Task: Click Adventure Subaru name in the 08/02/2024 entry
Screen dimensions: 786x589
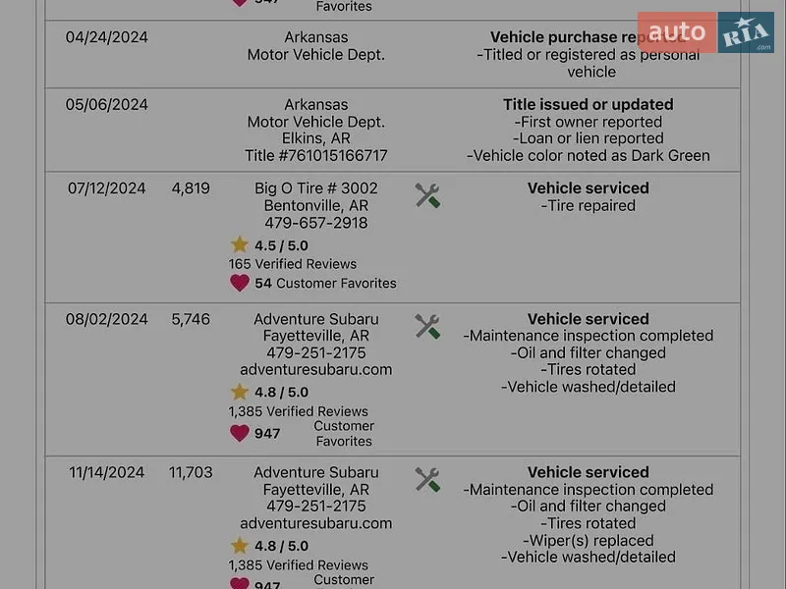Action: [x=316, y=319]
